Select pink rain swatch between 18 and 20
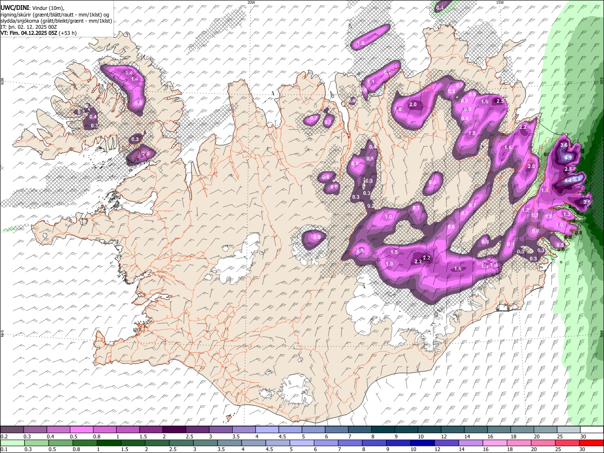This screenshot has width=604, height=453. pyautogui.click(x=519, y=443)
